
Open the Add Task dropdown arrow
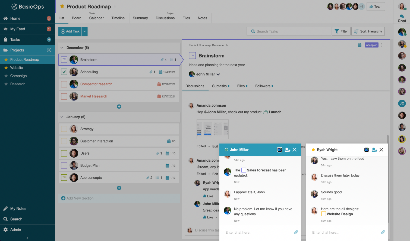coord(85,31)
